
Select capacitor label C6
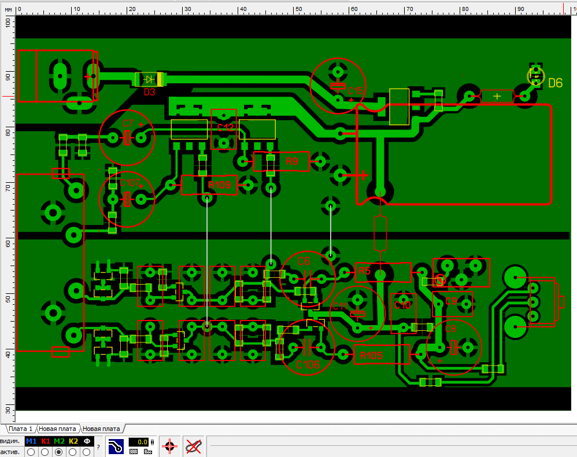click(x=304, y=261)
